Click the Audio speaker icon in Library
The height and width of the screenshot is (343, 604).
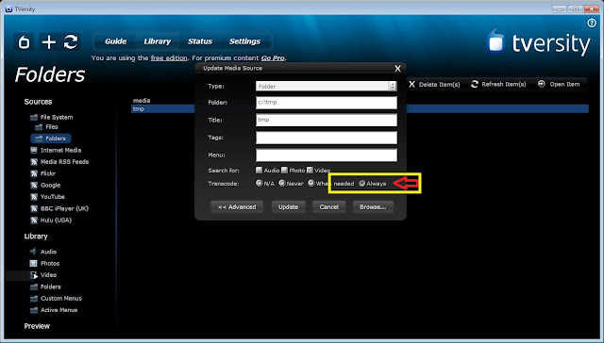coord(34,252)
